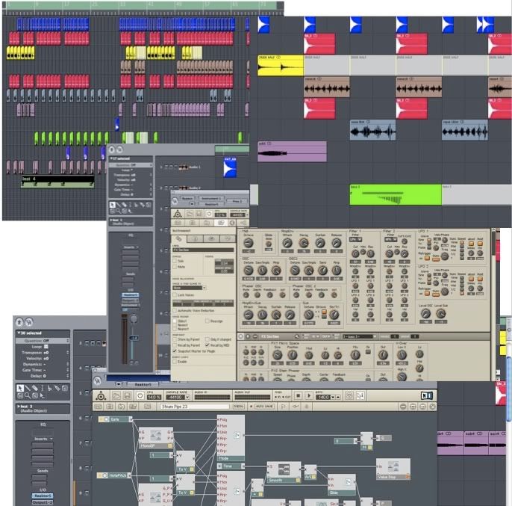Click the Reaktor logo in the lower Reaktor toolbar

pos(101,396)
